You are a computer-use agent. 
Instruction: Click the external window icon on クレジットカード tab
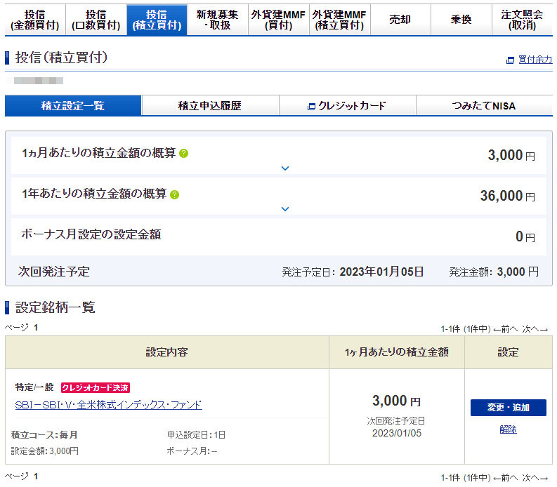[x=312, y=107]
